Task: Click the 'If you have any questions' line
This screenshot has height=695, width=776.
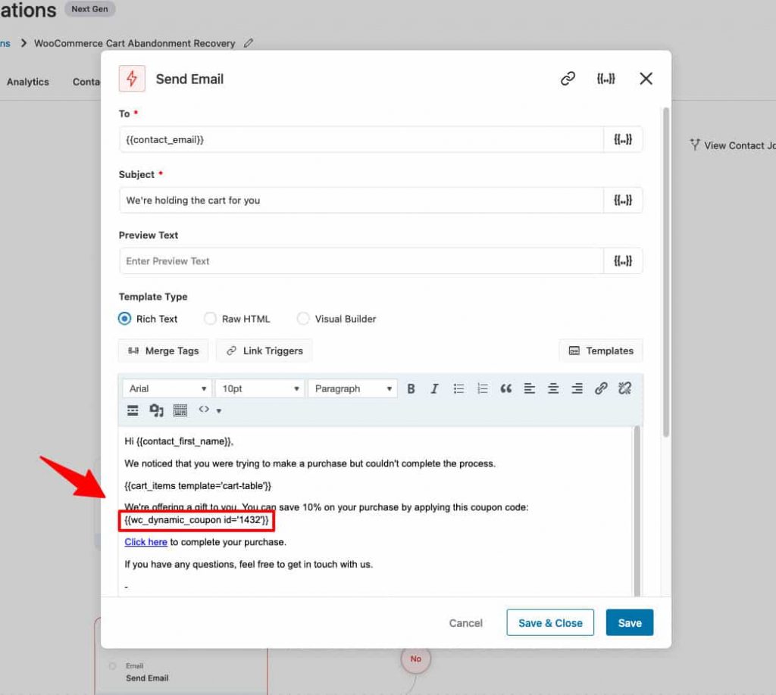Action: tap(249, 565)
